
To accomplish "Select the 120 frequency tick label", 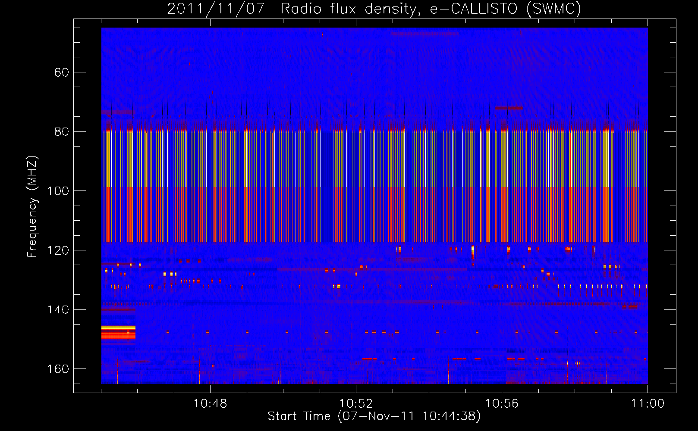I will [58, 250].
